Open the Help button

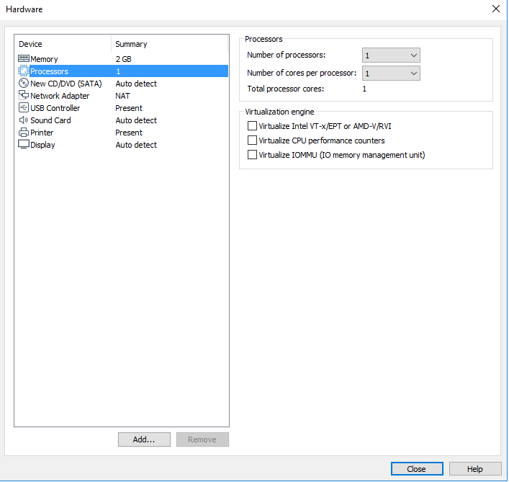click(x=475, y=469)
